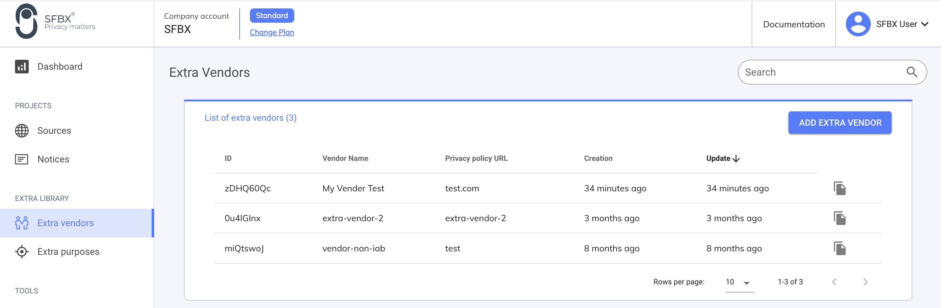941x308 pixels.
Task: Click the search magnifier icon
Action: (912, 72)
